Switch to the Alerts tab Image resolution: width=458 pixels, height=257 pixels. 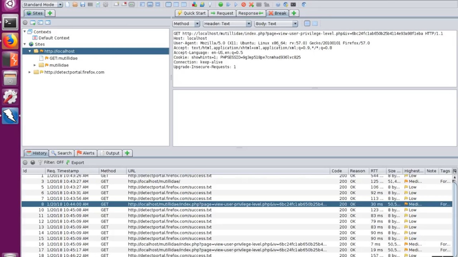click(x=86, y=153)
